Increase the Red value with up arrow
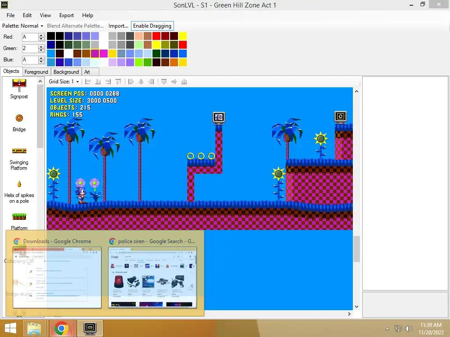Image resolution: width=450 pixels, height=337 pixels. [x=41, y=35]
